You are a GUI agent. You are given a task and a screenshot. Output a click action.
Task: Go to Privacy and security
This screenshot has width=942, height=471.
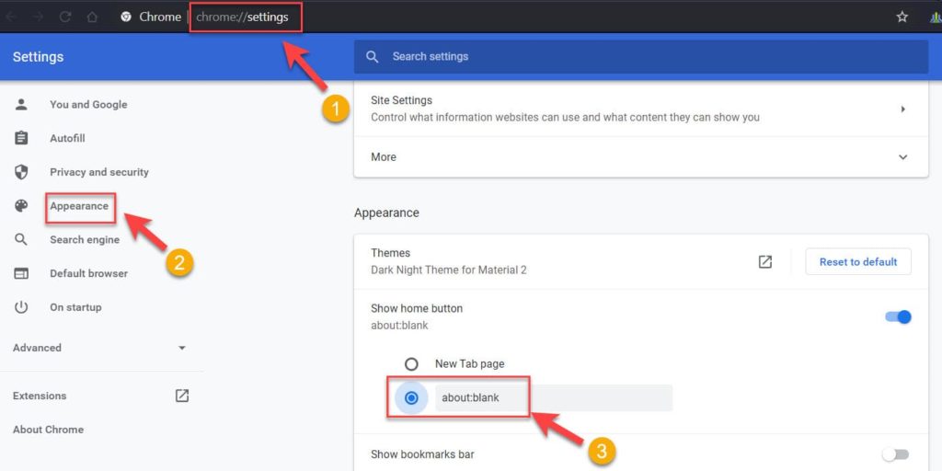pos(99,172)
